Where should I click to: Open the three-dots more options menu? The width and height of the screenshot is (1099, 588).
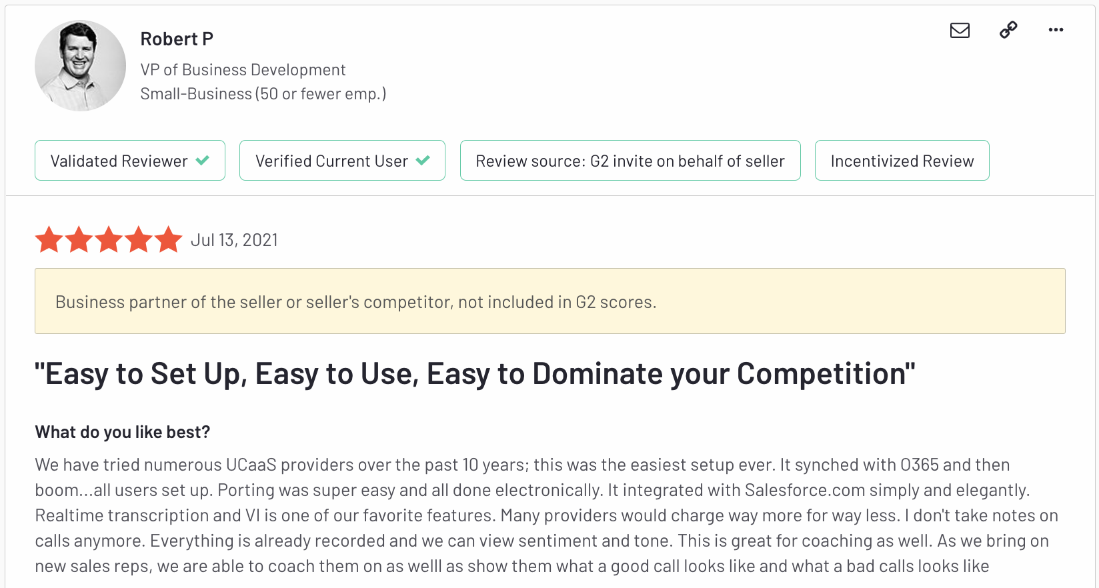tap(1056, 30)
